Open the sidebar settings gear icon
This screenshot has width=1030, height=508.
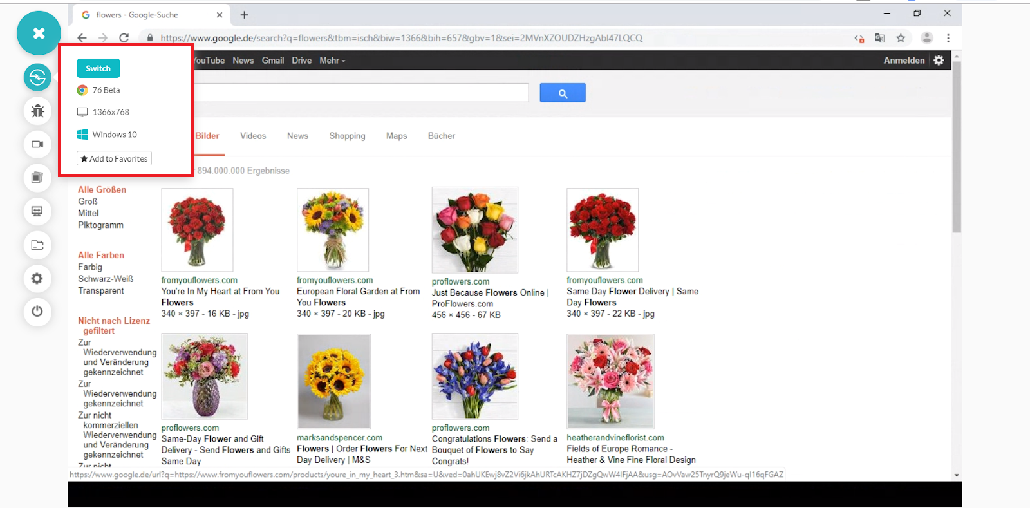point(37,278)
